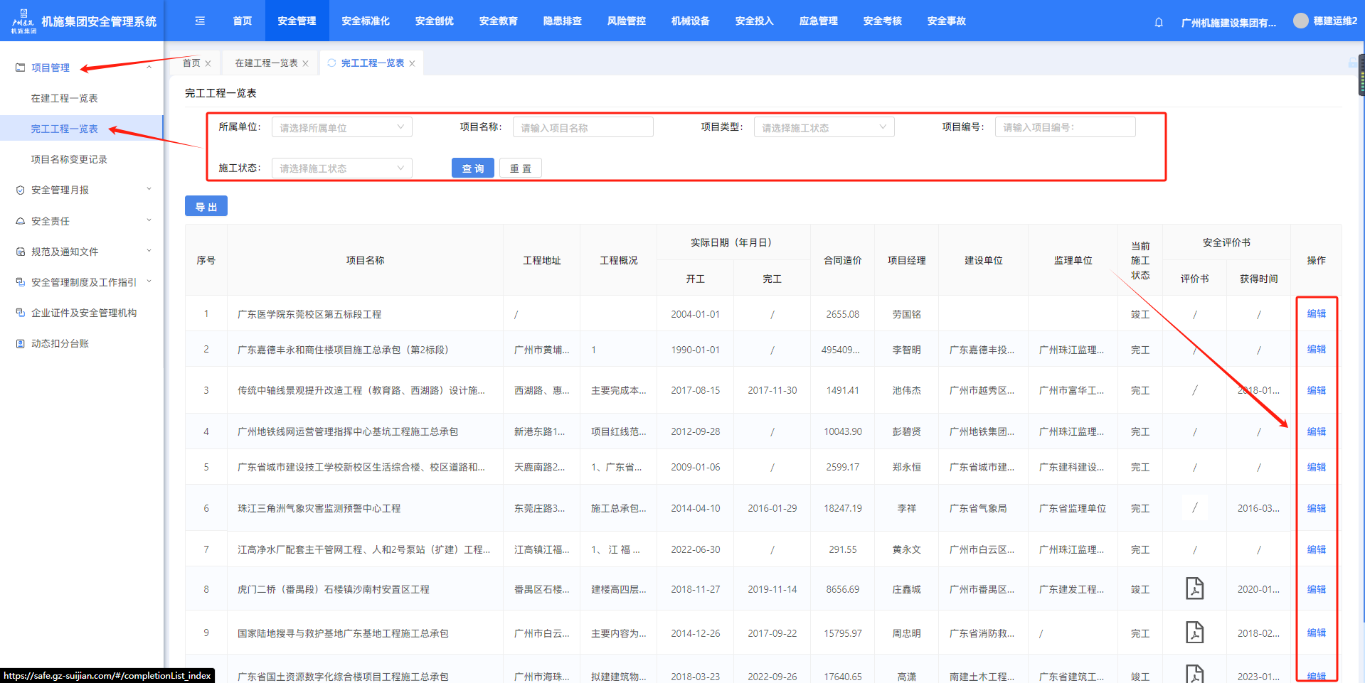Click the sidebar collapse hamburger icon
1365x683 pixels.
pos(200,21)
